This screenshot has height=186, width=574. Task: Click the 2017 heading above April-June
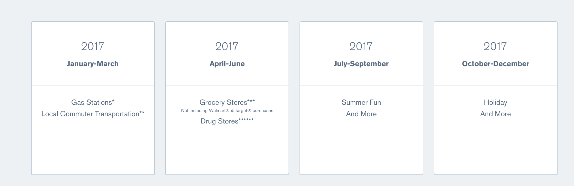tap(227, 46)
